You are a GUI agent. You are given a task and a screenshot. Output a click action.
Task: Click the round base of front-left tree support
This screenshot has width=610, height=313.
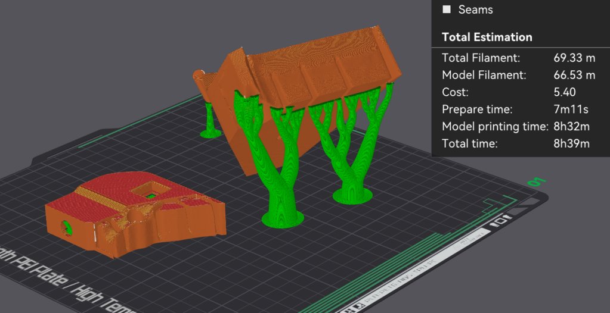pyautogui.click(x=283, y=218)
